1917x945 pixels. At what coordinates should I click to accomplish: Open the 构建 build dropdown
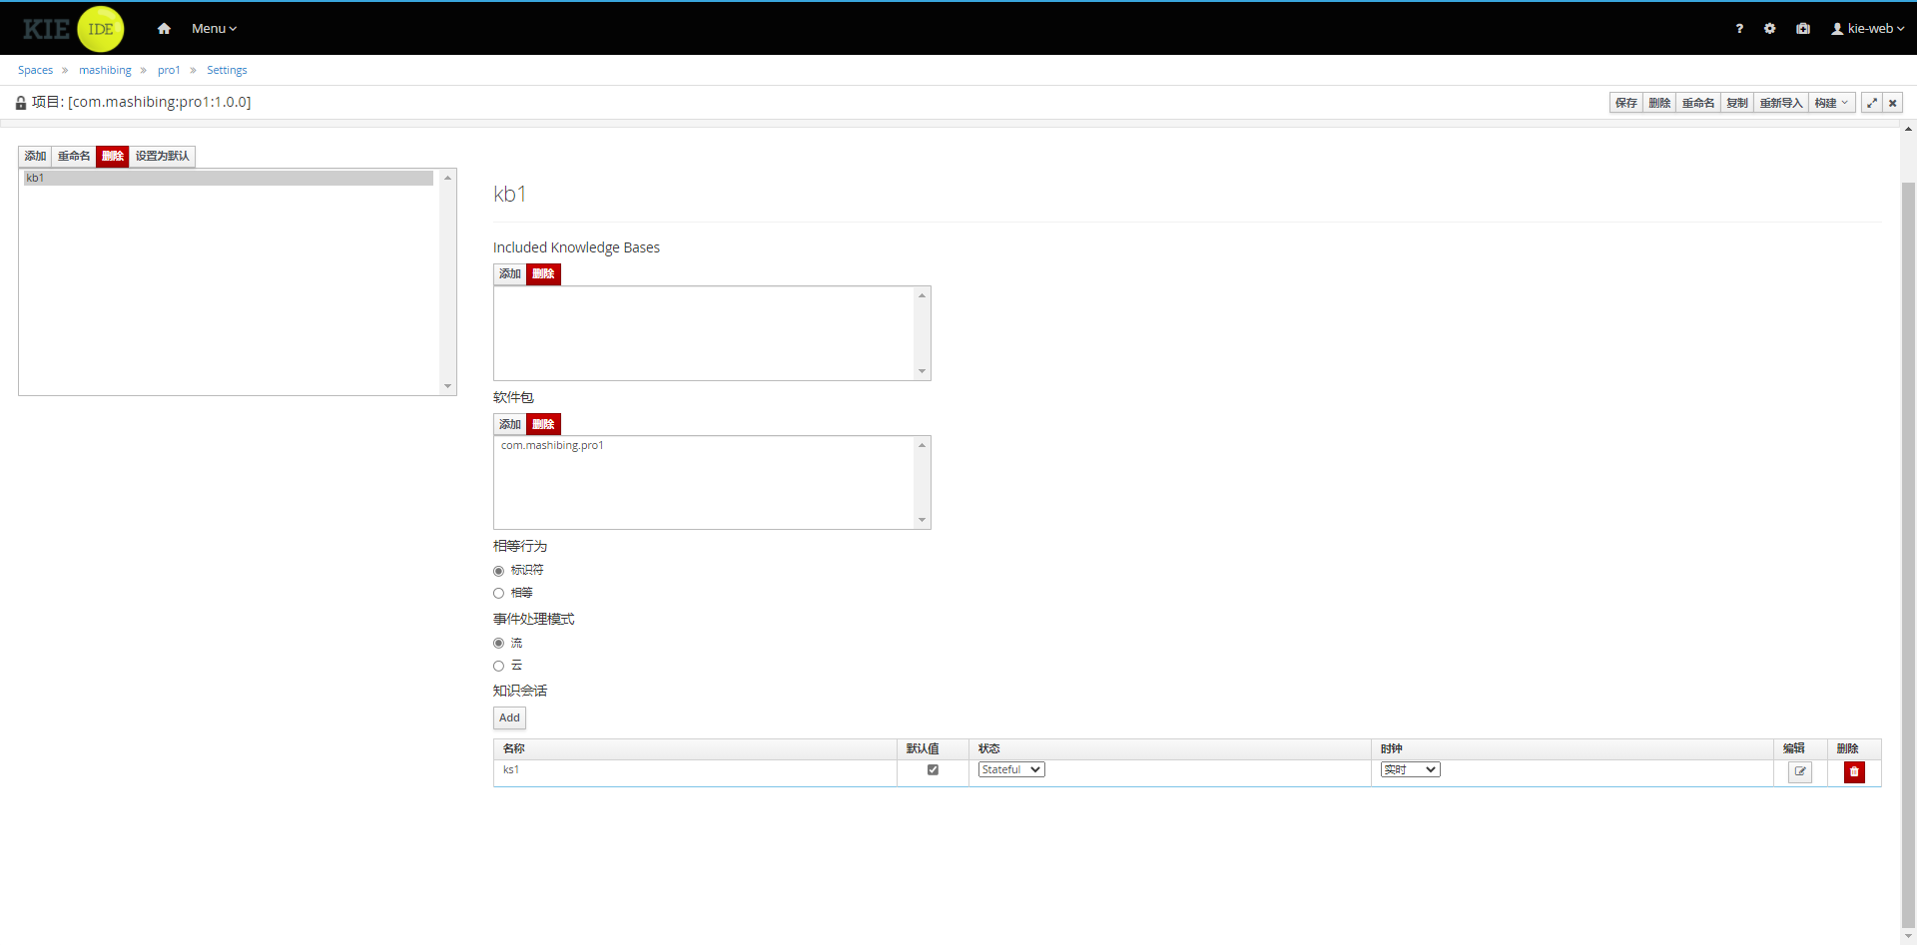pos(1832,103)
